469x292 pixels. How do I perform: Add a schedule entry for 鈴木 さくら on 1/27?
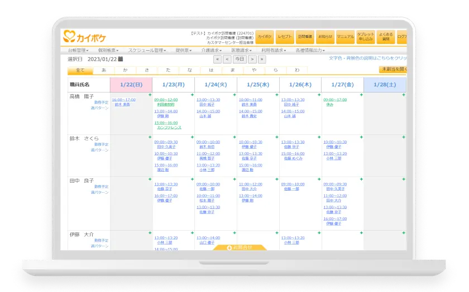[x=361, y=137]
